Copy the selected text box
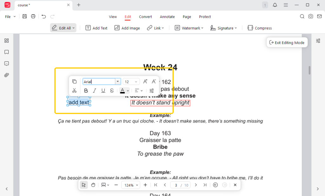The height and width of the screenshot is (196, 325). pyautogui.click(x=74, y=82)
